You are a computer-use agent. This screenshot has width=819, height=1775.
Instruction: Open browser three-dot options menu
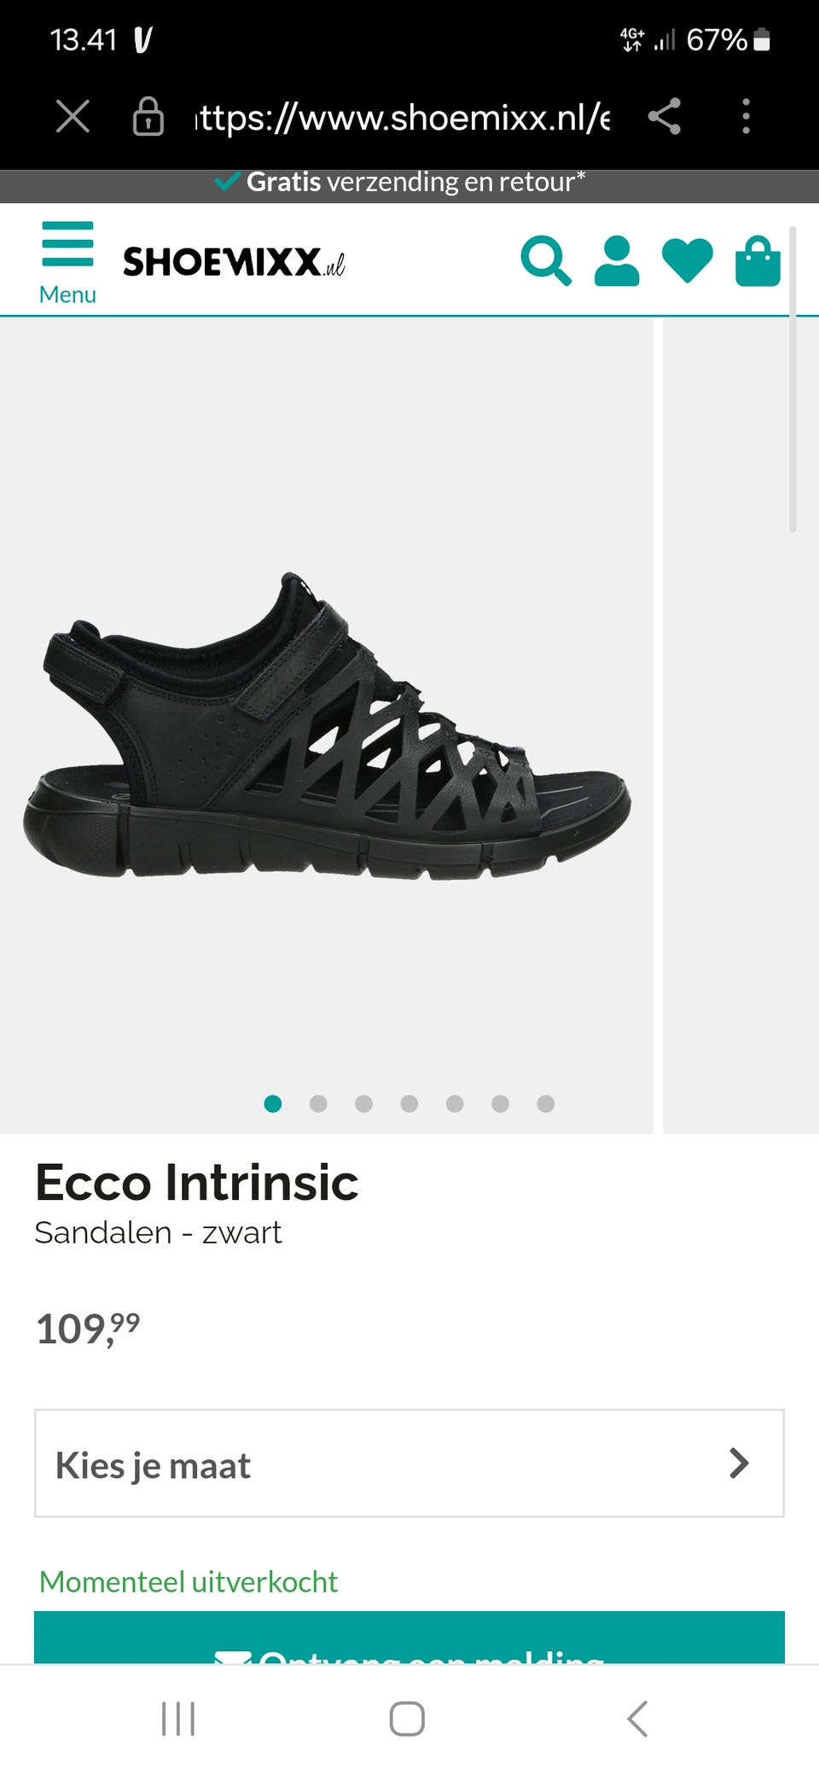coord(746,116)
